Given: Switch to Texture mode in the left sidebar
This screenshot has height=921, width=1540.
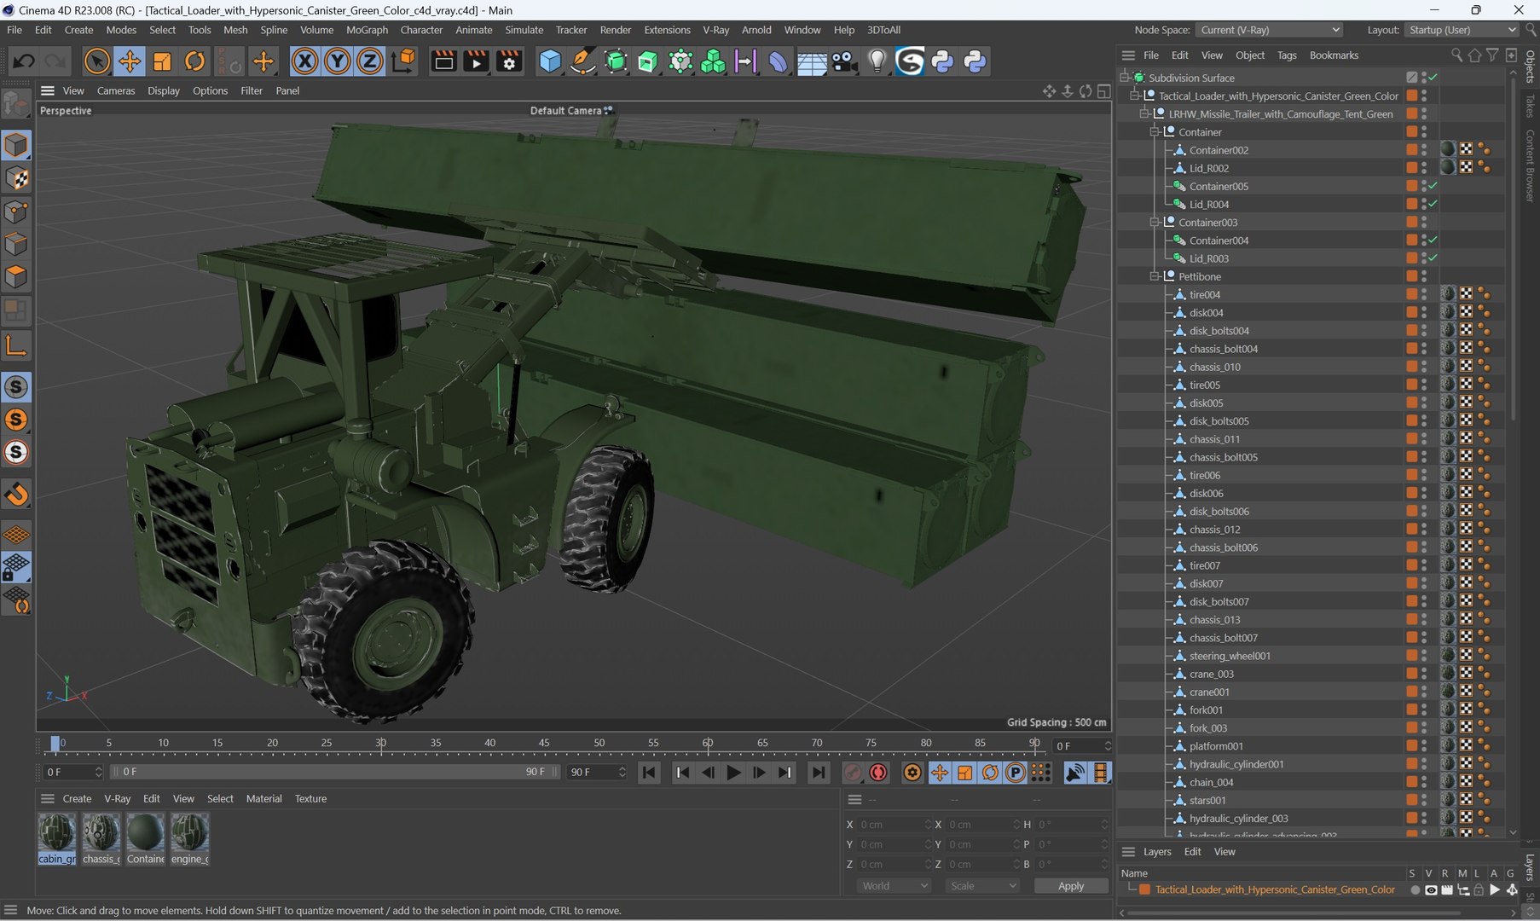Looking at the screenshot, I should [16, 178].
